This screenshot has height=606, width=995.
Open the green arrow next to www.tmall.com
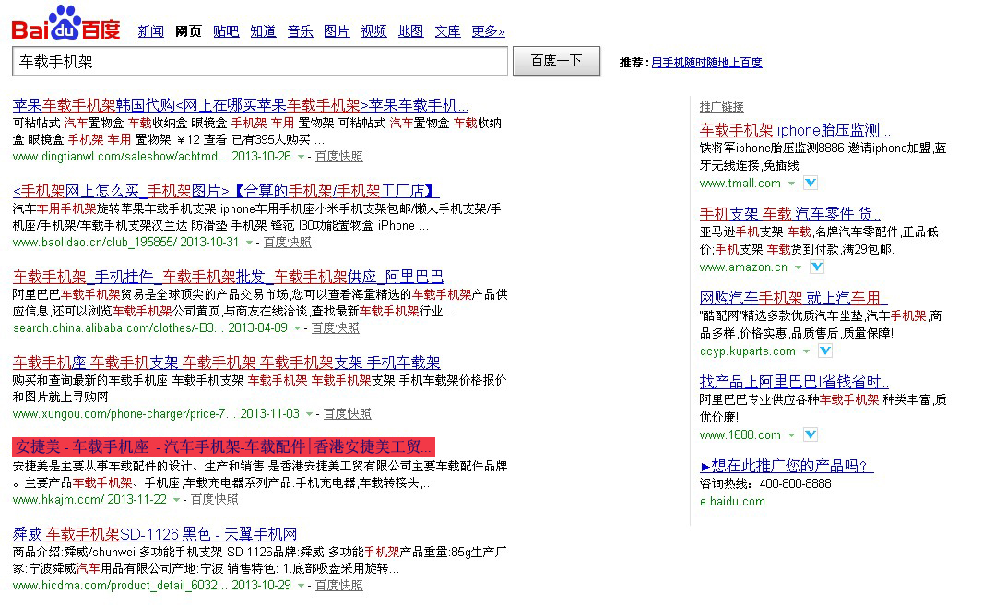point(791,184)
